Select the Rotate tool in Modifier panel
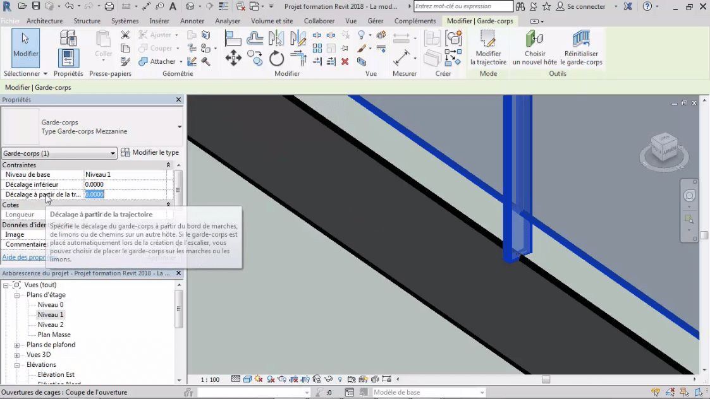This screenshot has height=399, width=710. click(276, 59)
